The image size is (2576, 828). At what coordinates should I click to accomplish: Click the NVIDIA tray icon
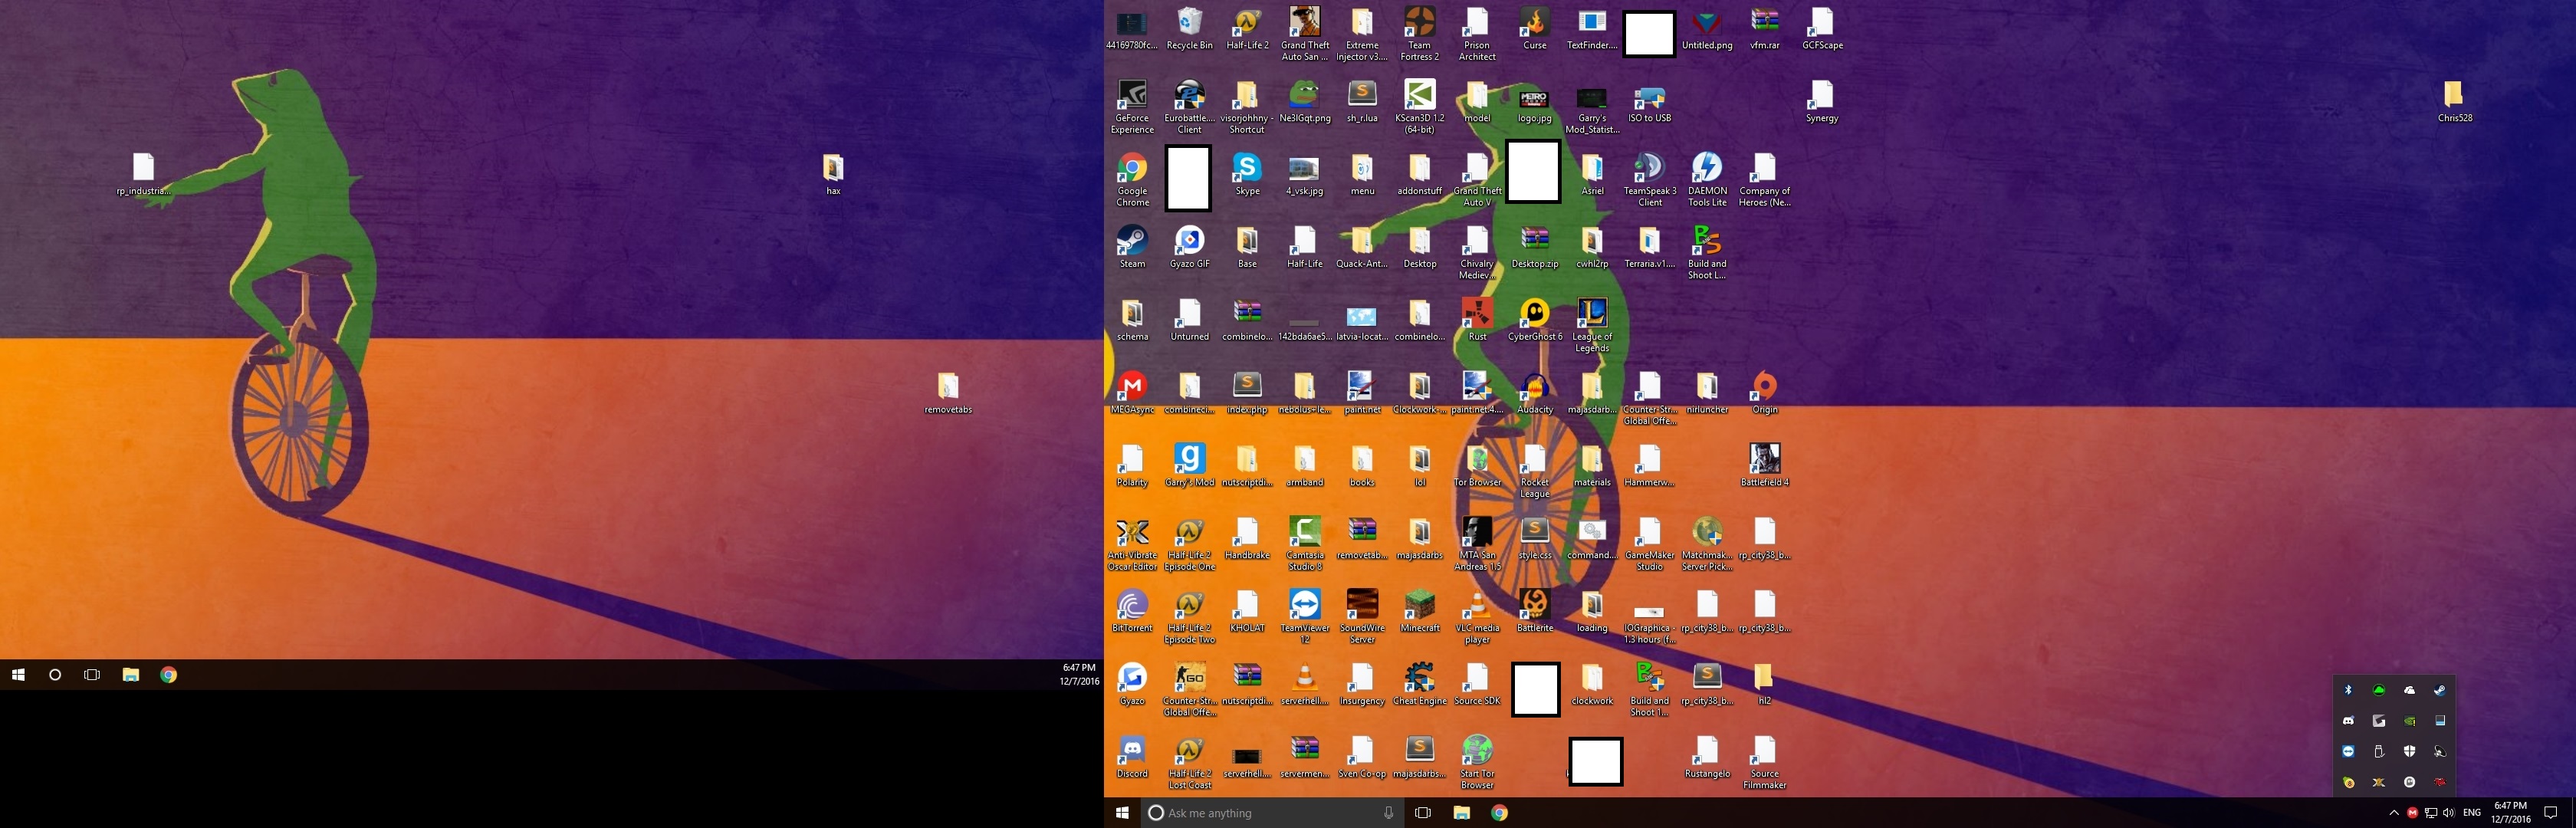tap(2410, 721)
